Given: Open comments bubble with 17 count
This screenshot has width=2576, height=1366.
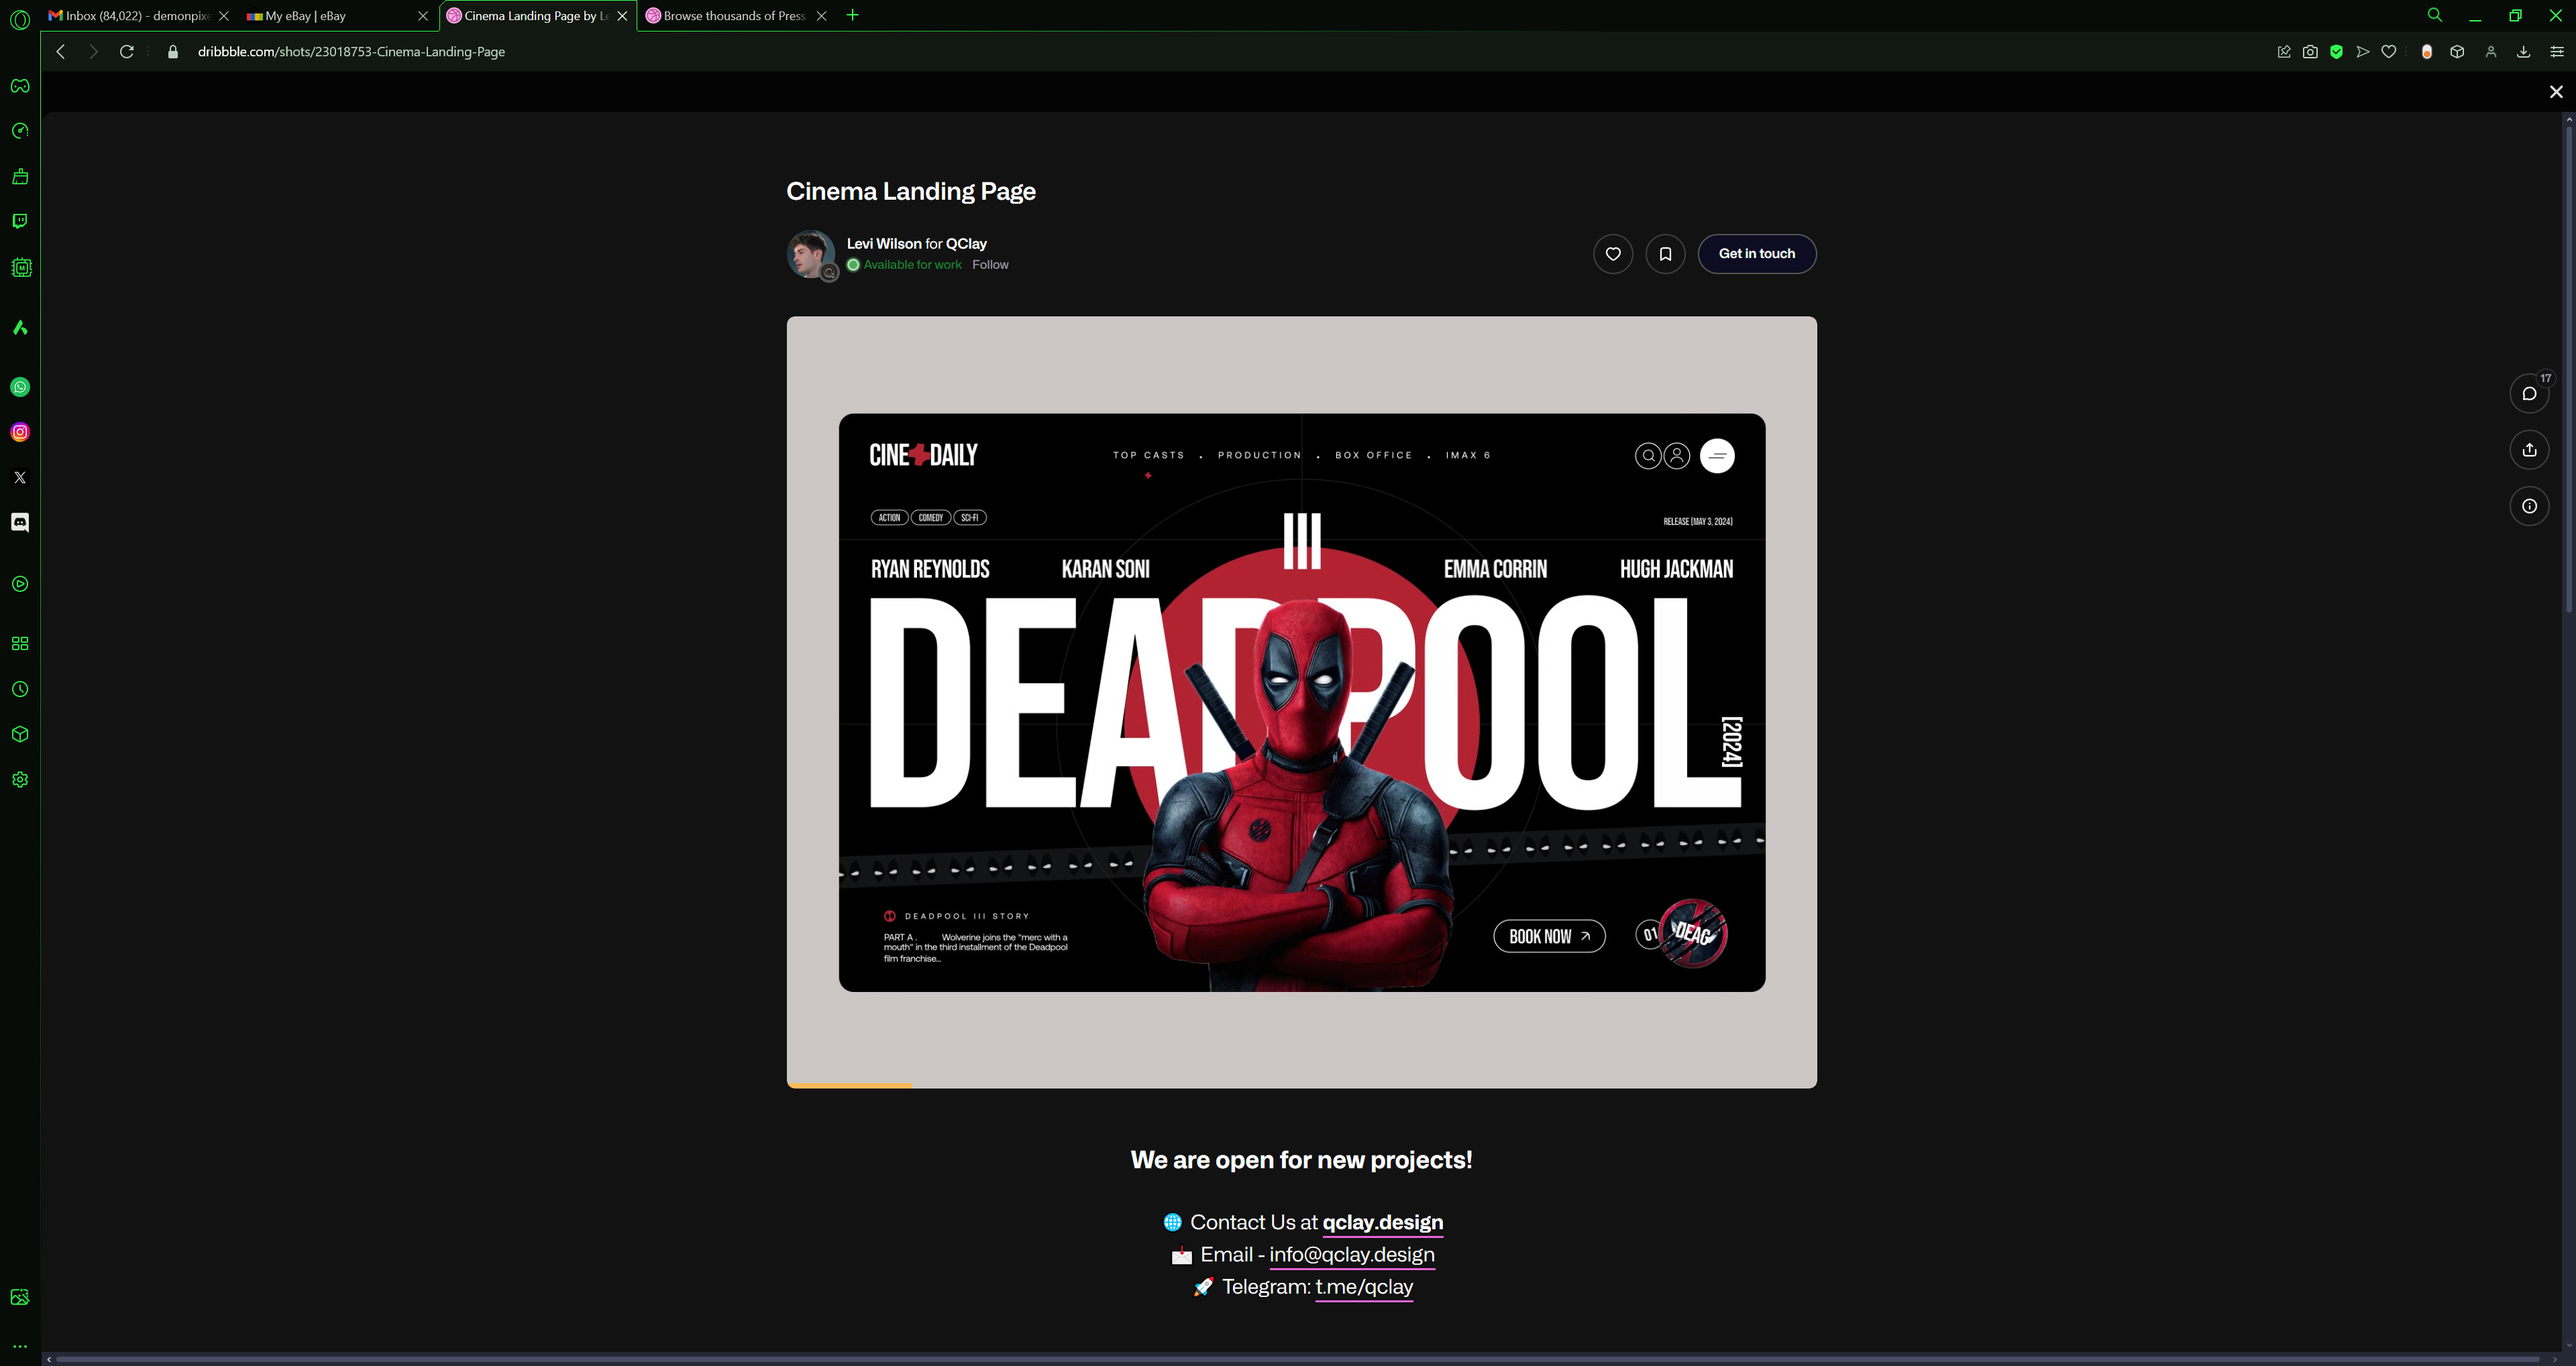Looking at the screenshot, I should 2529,393.
